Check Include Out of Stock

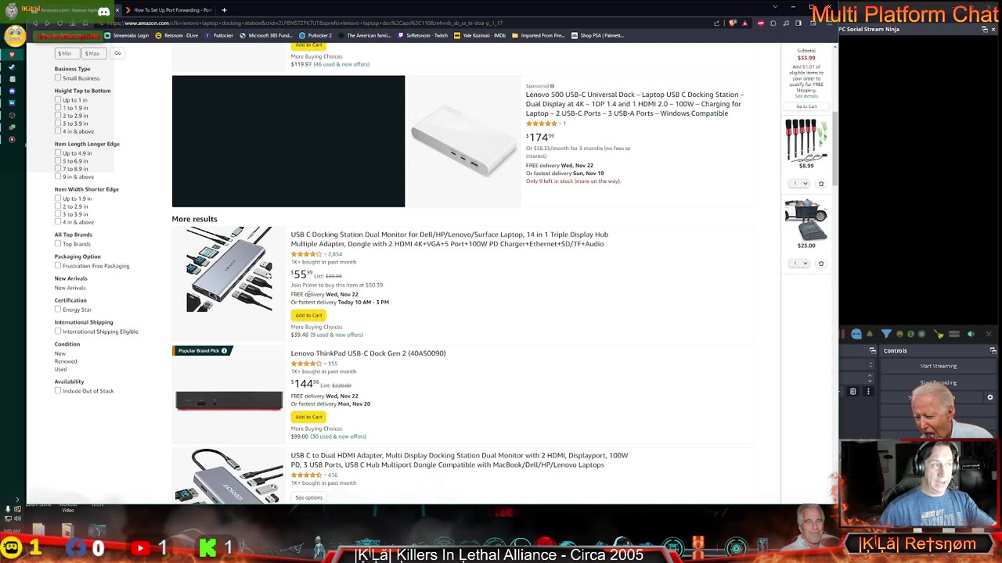coord(58,391)
